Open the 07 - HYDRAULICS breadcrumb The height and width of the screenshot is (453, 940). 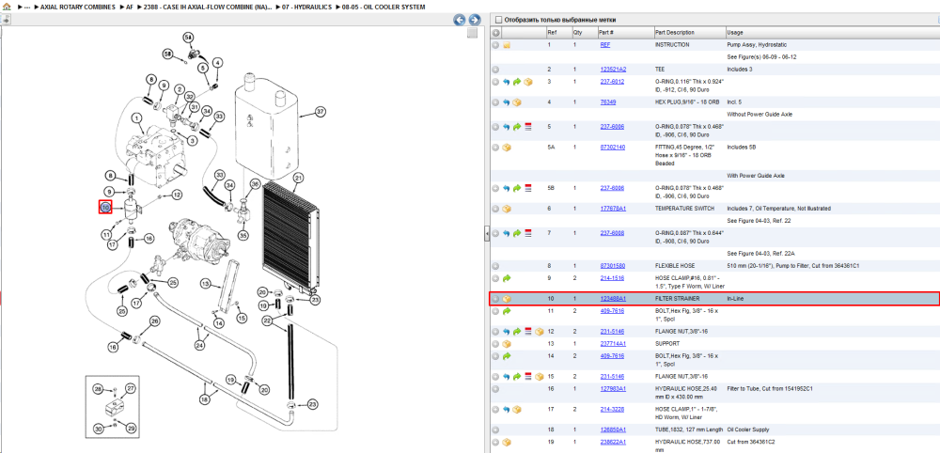(306, 7)
